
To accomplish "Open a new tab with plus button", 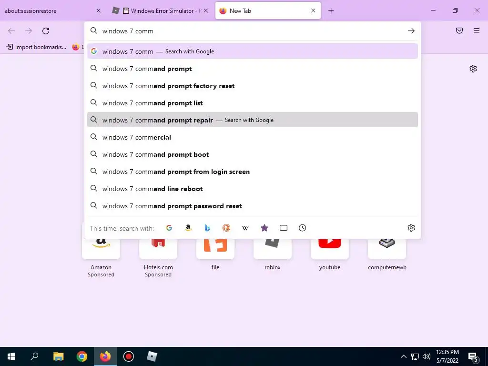I will click(331, 11).
